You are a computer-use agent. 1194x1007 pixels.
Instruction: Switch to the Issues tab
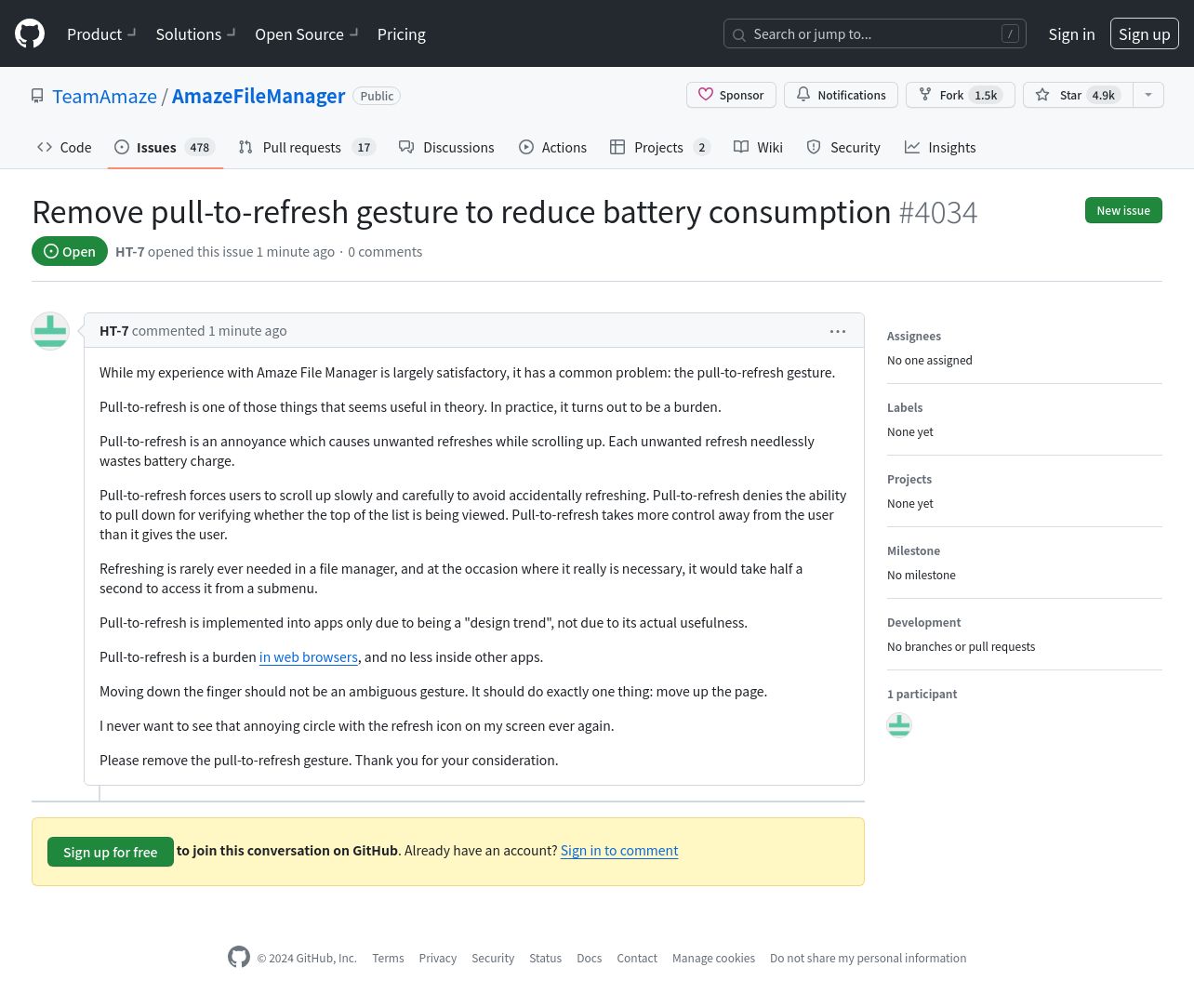coord(165,147)
